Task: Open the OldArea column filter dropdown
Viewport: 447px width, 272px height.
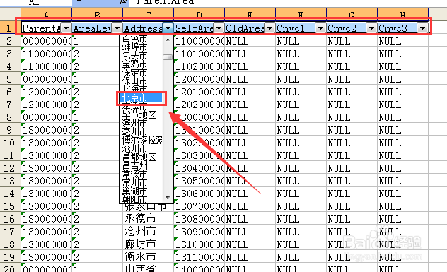Action: coord(269,28)
